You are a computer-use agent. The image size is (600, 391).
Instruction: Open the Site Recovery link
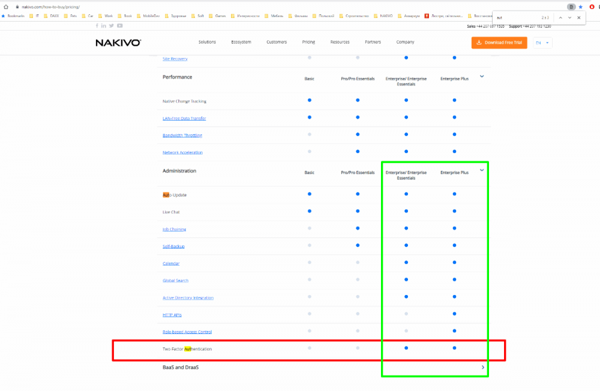point(175,59)
